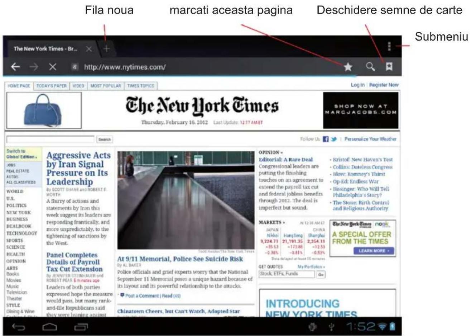The width and height of the screenshot is (471, 336).
Task: Open Collins: Dateless Congress link
Action: 362,167
